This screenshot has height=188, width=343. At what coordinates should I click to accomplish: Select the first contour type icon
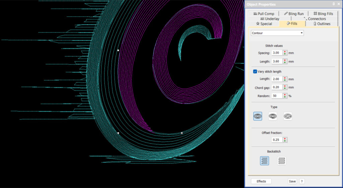point(258,116)
